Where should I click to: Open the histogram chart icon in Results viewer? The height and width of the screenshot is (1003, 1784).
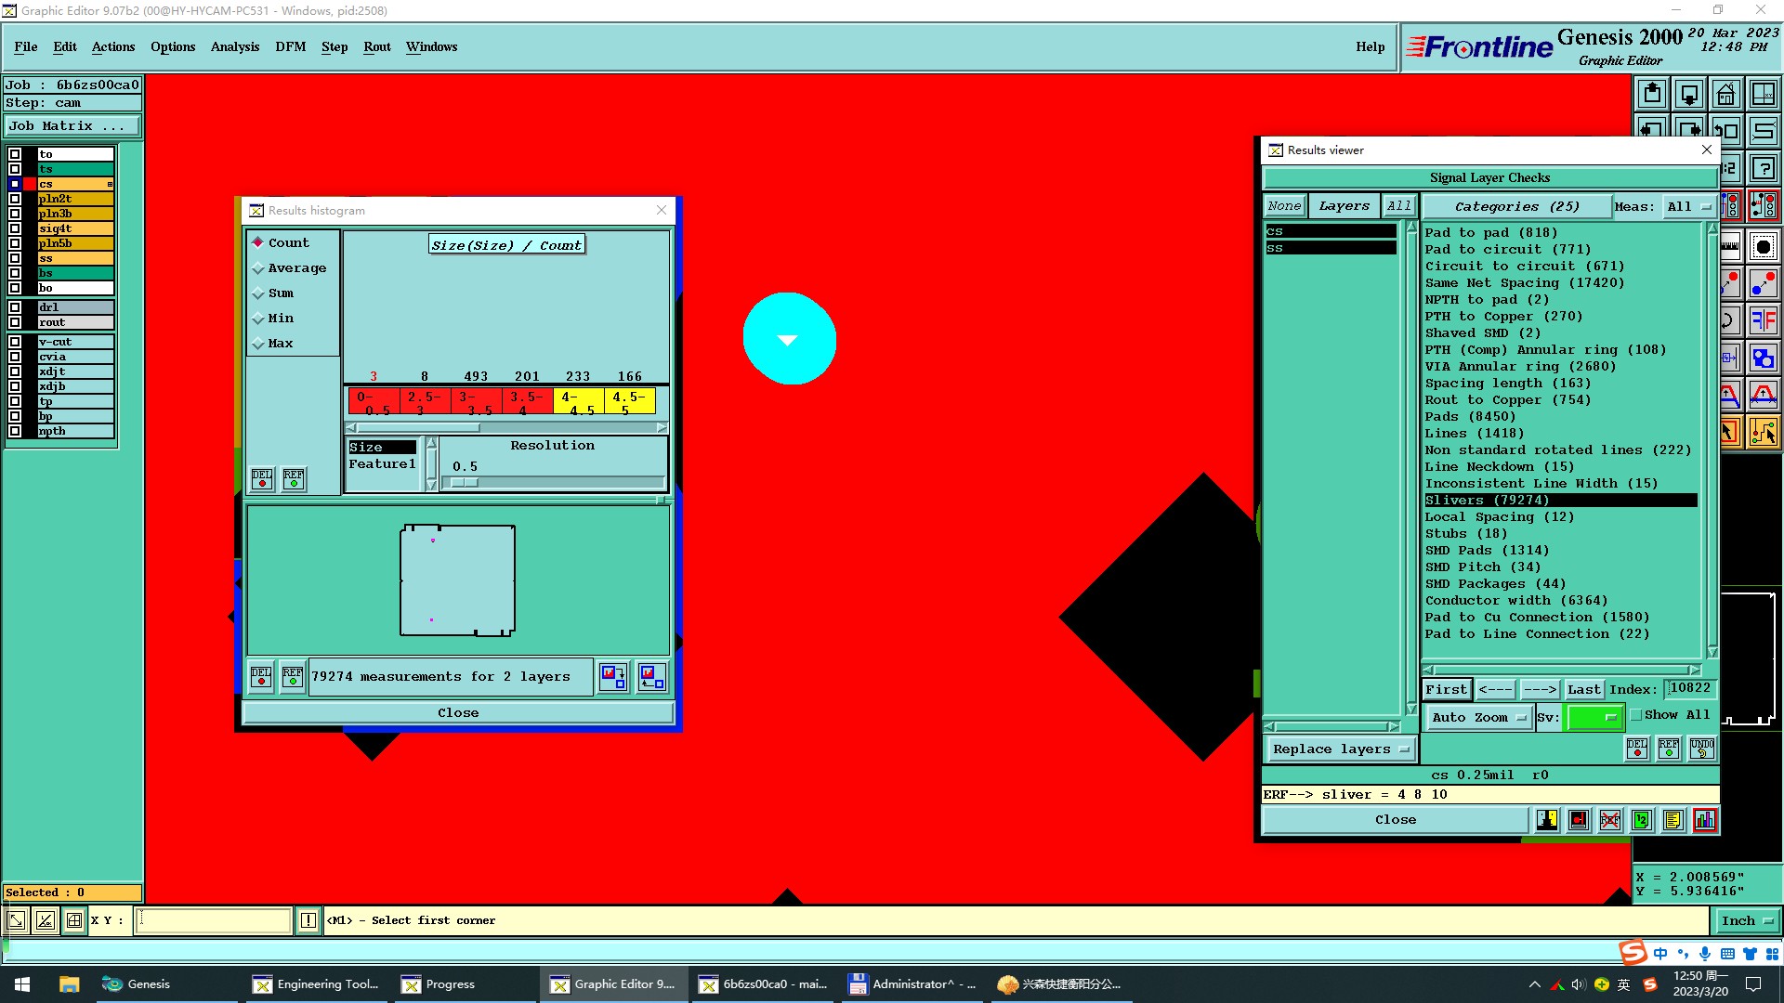click(1705, 820)
